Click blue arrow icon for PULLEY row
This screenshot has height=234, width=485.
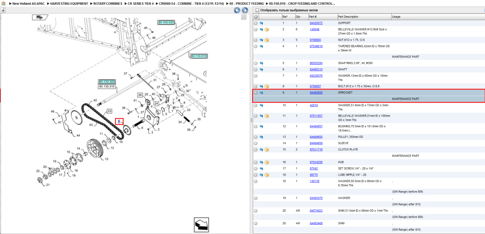[261, 137]
